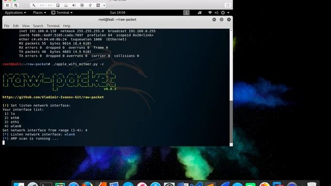The width and height of the screenshot is (331, 186).
Task: Click the red root@kali prompt
Action: click(12, 64)
